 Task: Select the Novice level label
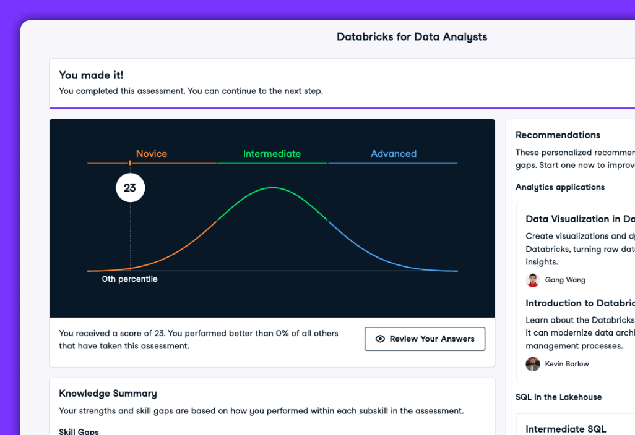(x=152, y=154)
